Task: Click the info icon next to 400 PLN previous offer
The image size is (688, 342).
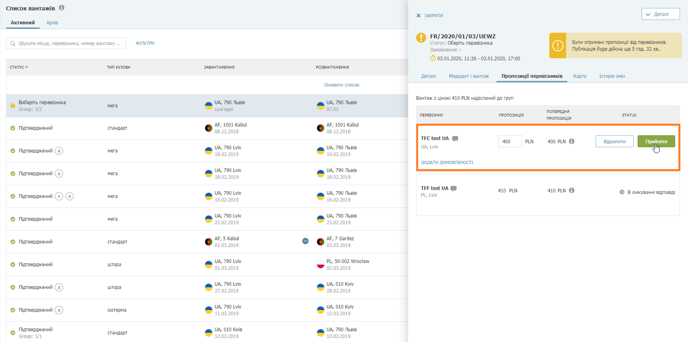Action: (x=572, y=141)
